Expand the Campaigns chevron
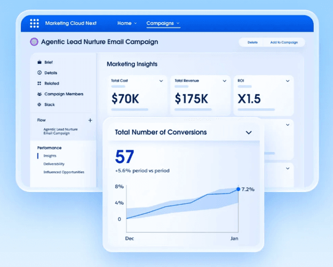 pyautogui.click(x=178, y=23)
